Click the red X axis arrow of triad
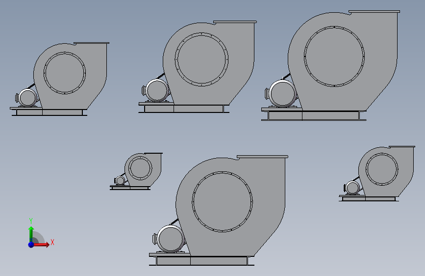 (x=42, y=245)
